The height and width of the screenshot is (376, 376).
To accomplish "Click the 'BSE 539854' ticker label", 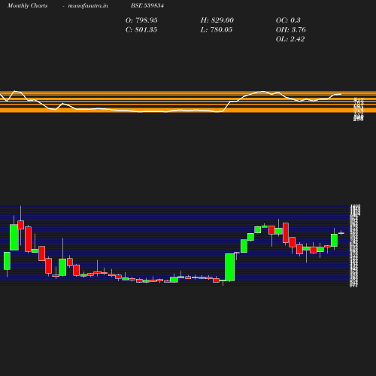I will (147, 6).
